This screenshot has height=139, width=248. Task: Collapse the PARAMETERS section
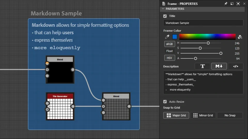coord(163,9)
